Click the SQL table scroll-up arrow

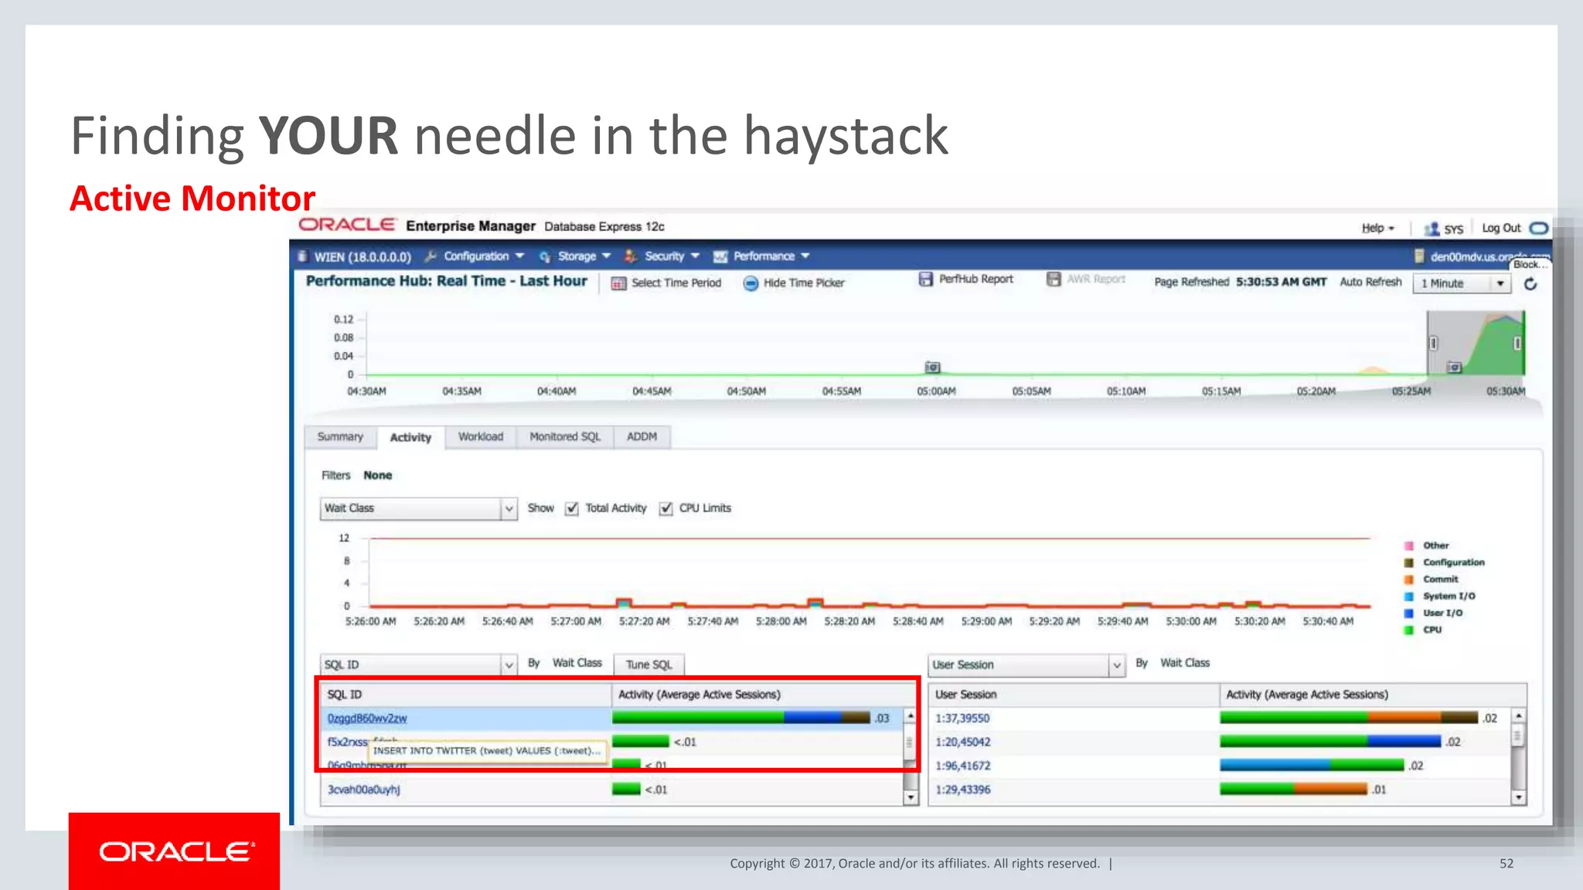click(x=911, y=716)
